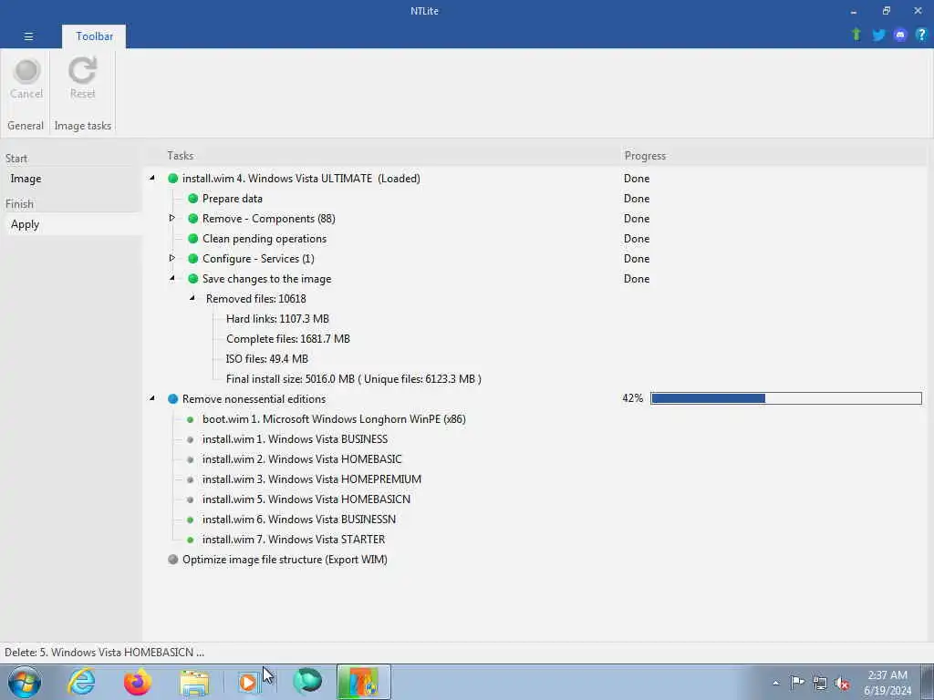This screenshot has height=700, width=934.
Task: Open the hamburger main menu
Action: coord(28,36)
